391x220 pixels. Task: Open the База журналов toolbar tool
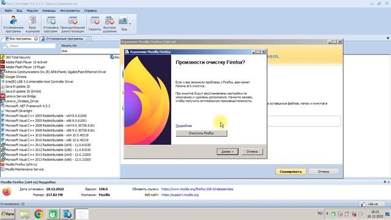click(x=32, y=24)
